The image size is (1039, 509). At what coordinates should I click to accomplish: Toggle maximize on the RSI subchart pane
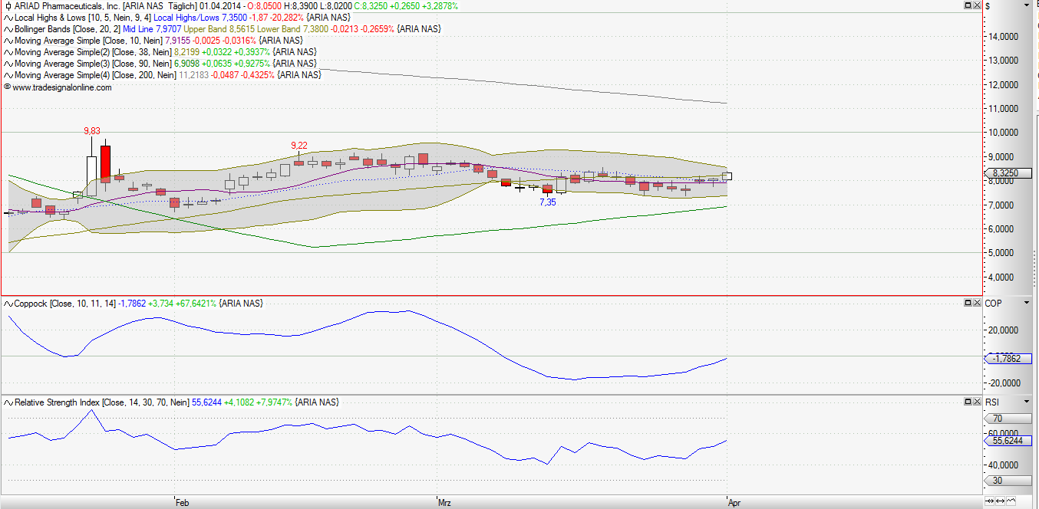point(967,399)
